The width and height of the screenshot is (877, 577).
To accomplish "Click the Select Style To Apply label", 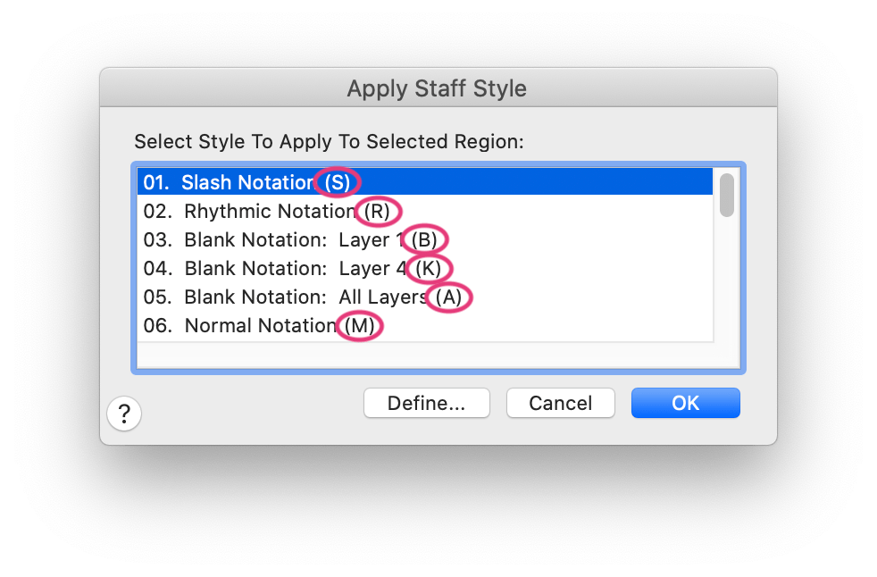I will 329,142.
